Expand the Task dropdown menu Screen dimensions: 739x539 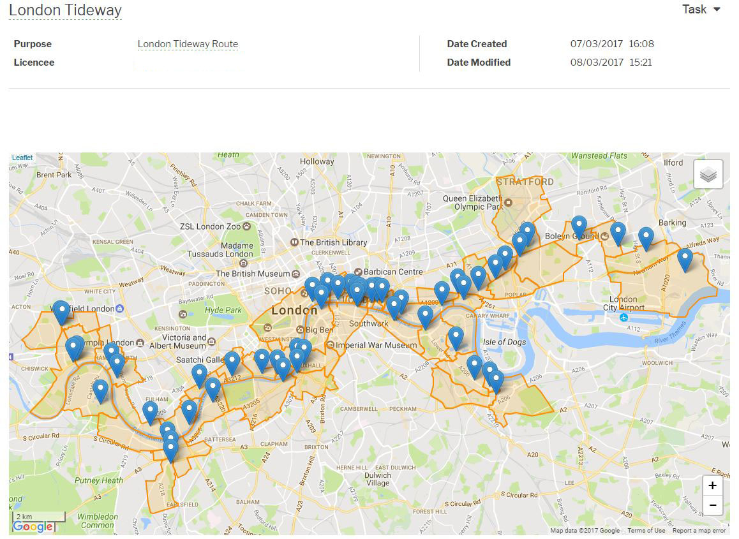coord(701,10)
